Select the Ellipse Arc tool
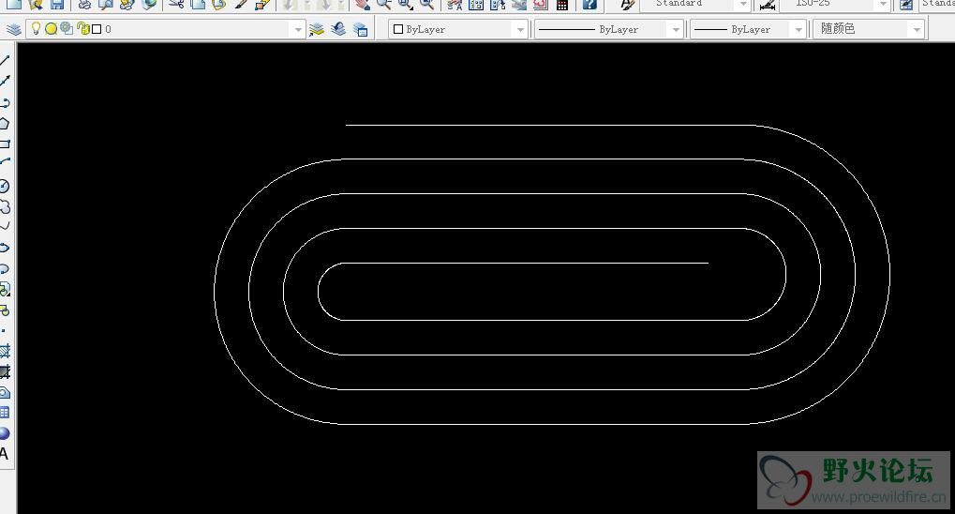Image resolution: width=955 pixels, height=514 pixels. [5, 268]
